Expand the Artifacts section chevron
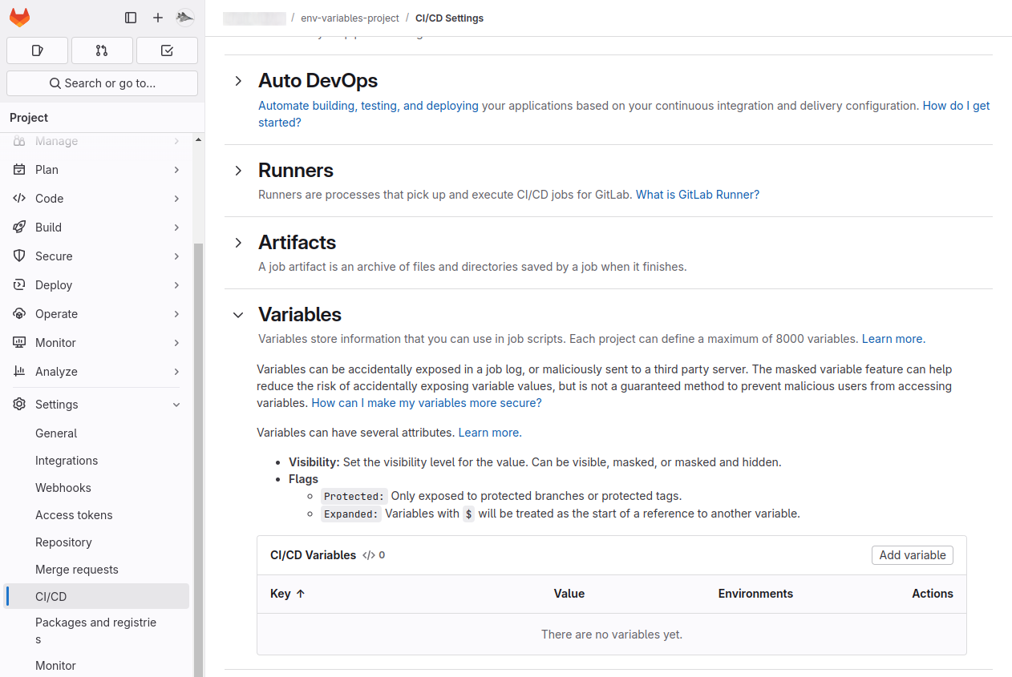Screen dimensions: 1012x677 click(238, 243)
